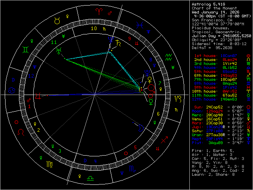Click the 'Placidus houses.' line
The width and height of the screenshot is (253, 190).
tap(211, 28)
